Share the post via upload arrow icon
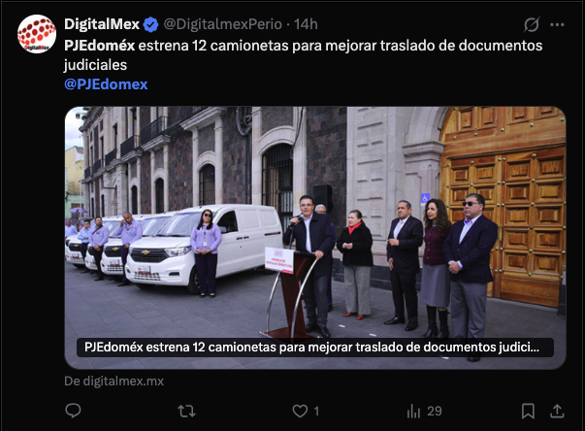The width and height of the screenshot is (585, 431). pyautogui.click(x=557, y=411)
